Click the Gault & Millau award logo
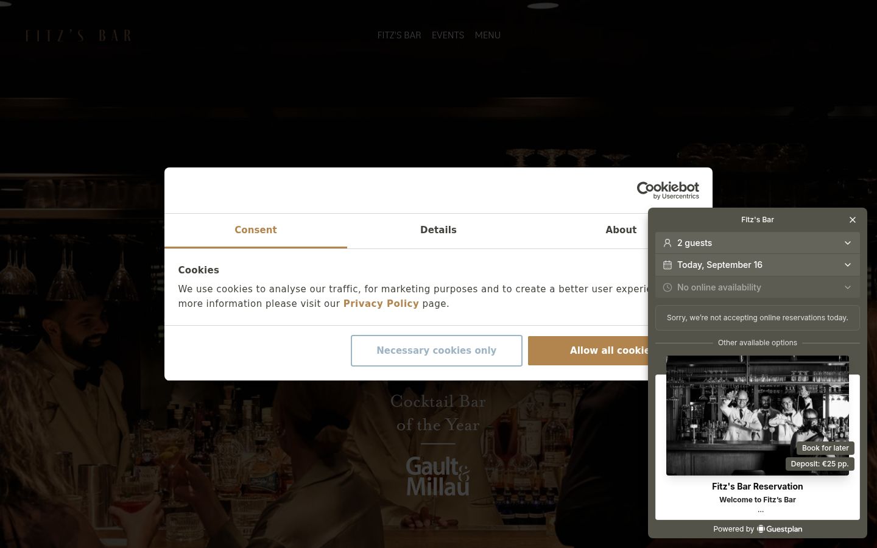The height and width of the screenshot is (548, 877). coord(438,476)
